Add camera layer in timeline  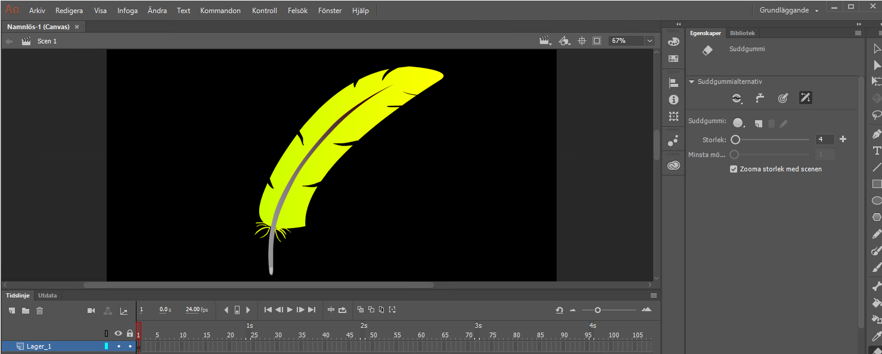91,311
